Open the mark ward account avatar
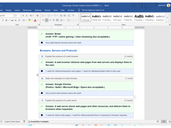Screen dimensions: 171x128 [169, 5]
